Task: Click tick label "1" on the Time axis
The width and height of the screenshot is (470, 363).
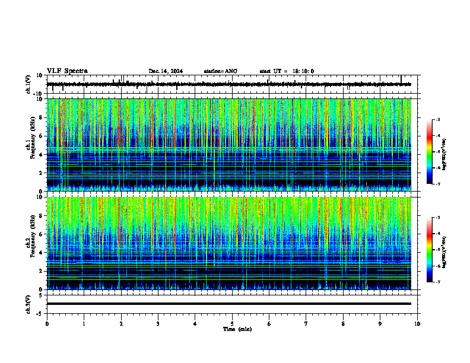Action: [84, 324]
